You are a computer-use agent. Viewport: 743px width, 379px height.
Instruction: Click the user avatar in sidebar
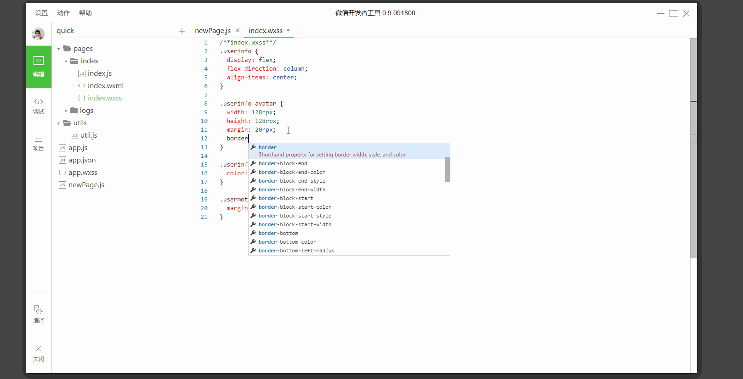pos(38,33)
